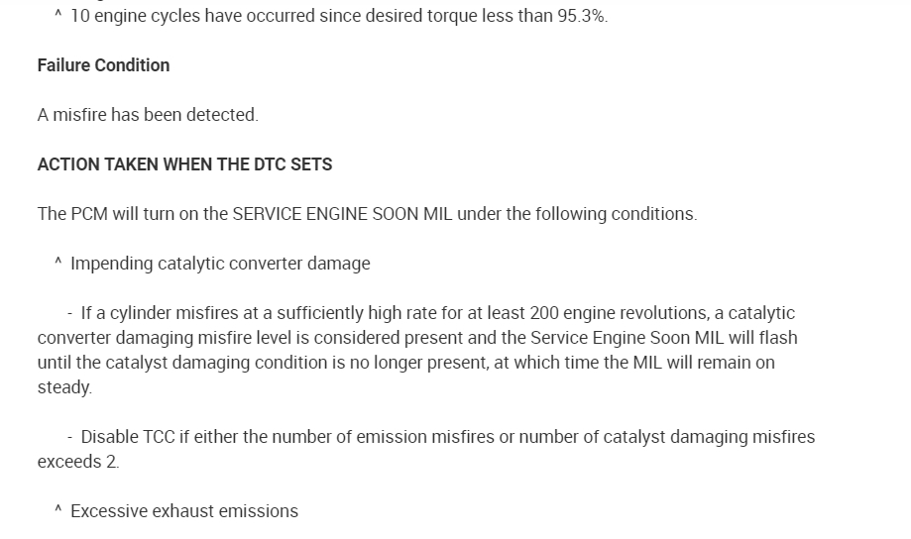Click the "ACTION TAKEN WHEN THE DTC SETS" heading
Viewport: 911px width, 539px height.
point(184,164)
